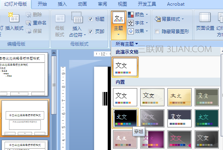Screen dimensions: 223x150
Task: Switch to the 插入 ribbon tab
Action: coord(62,4)
